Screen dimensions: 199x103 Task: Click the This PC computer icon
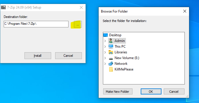click(x=111, y=47)
